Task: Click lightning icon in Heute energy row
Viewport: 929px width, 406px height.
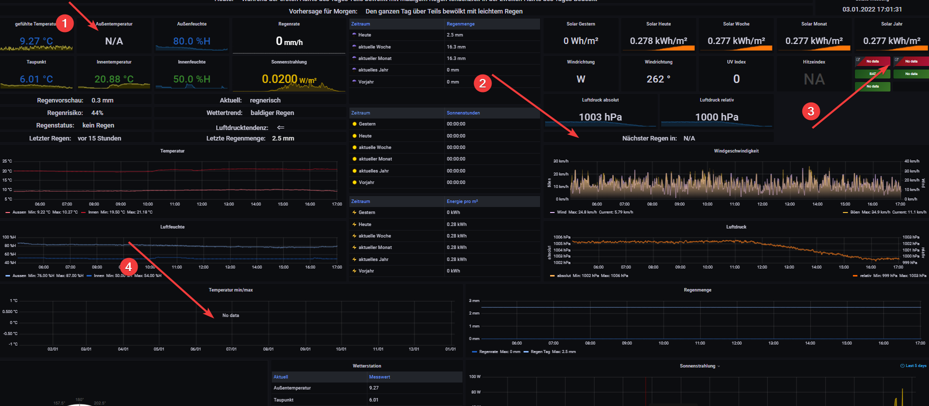Action: [354, 224]
